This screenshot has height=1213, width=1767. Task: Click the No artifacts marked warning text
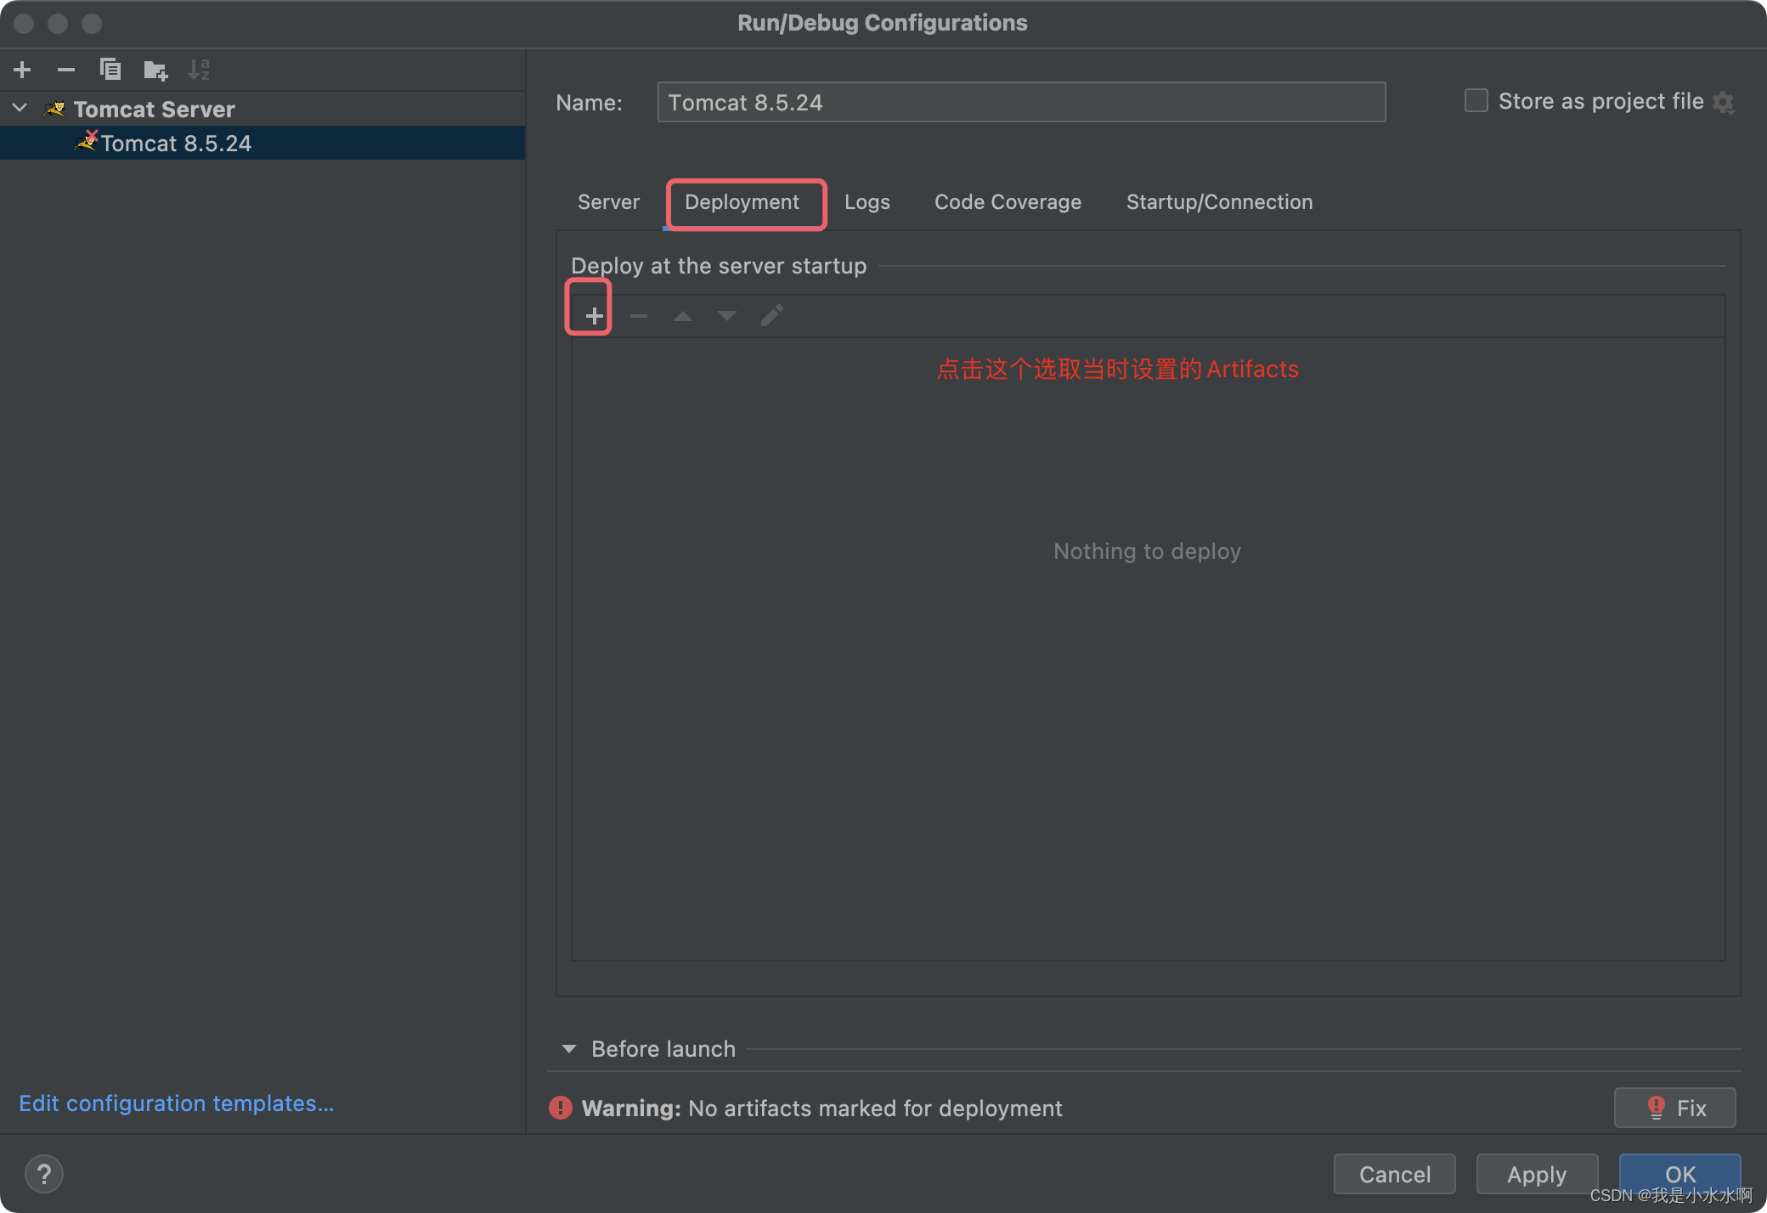coord(875,1109)
